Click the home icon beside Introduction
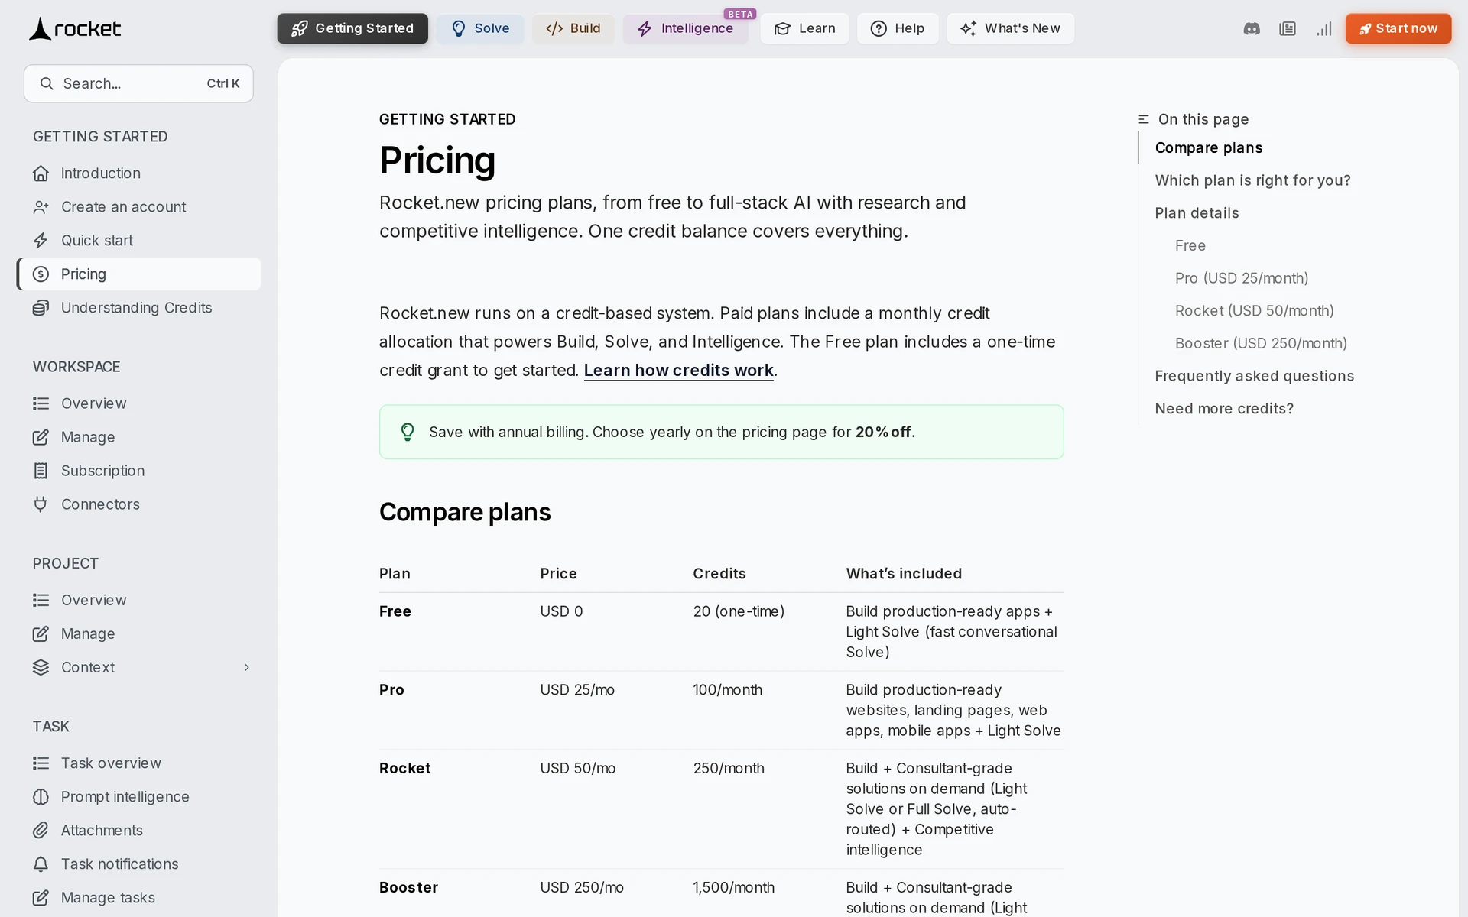Screen dimensions: 1468x917 pos(41,173)
